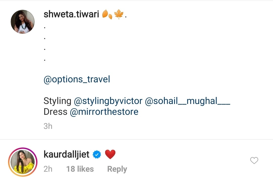Open the @stylingbyvictor mention

tap(108, 101)
